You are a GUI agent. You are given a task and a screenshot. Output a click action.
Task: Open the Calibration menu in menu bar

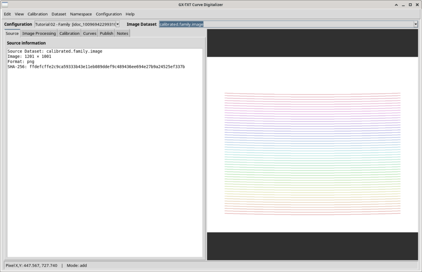(x=38, y=14)
